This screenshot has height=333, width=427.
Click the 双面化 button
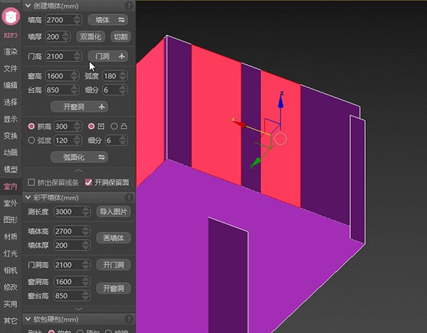(90, 36)
